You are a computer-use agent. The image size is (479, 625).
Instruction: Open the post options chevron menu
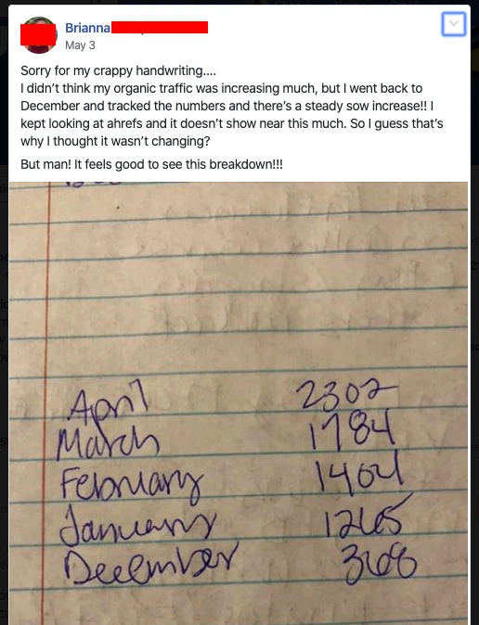point(453,24)
